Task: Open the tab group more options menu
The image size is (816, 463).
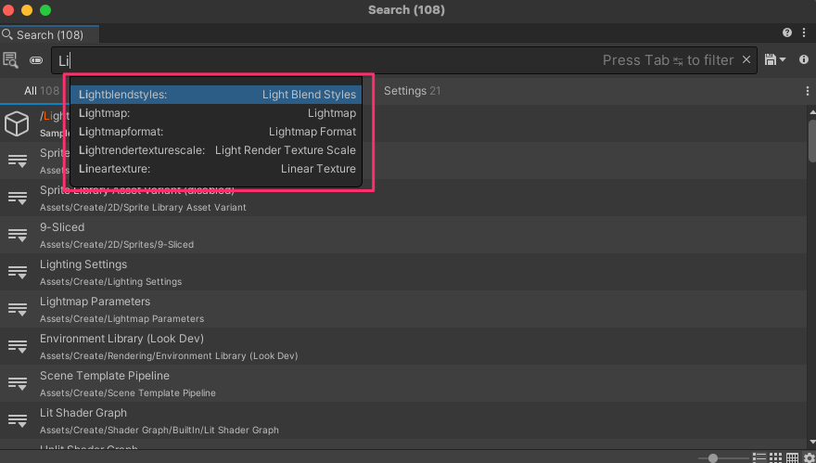Action: pyautogui.click(x=807, y=91)
